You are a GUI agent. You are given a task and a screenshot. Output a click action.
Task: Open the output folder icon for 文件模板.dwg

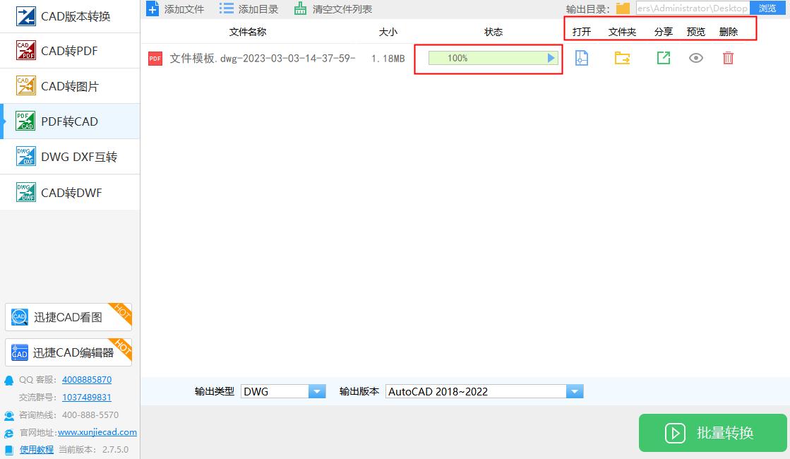pos(622,58)
